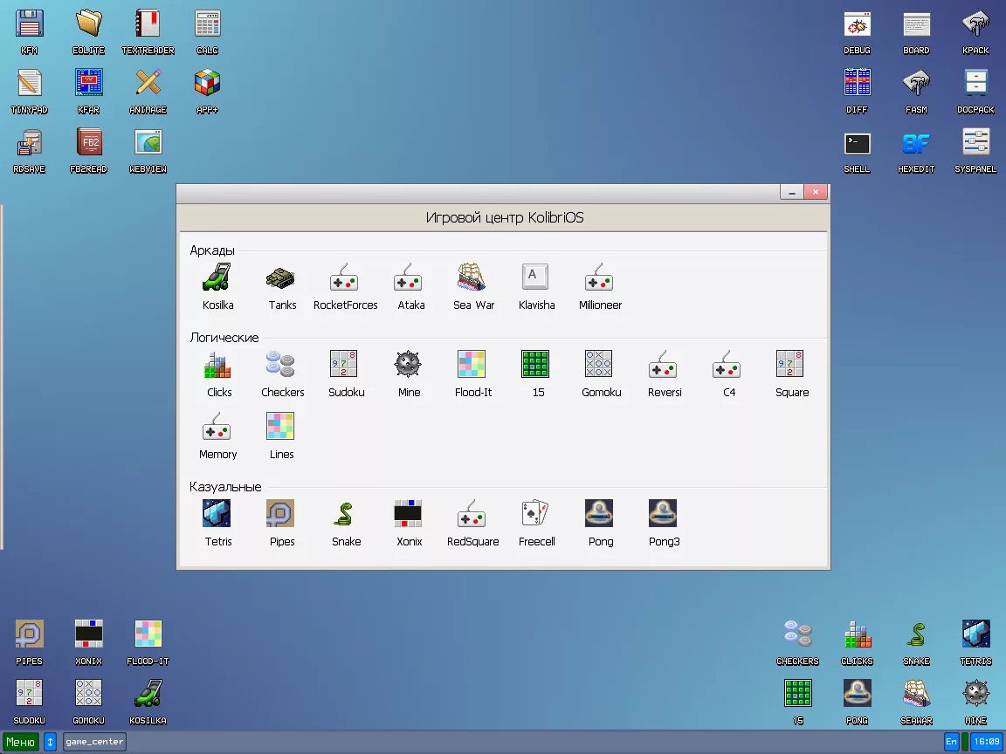Launch TEXTREADER from the desktop
This screenshot has width=1006, height=754.
pos(148,31)
